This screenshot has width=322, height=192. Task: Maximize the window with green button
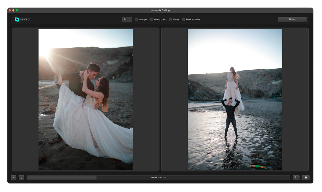17,10
